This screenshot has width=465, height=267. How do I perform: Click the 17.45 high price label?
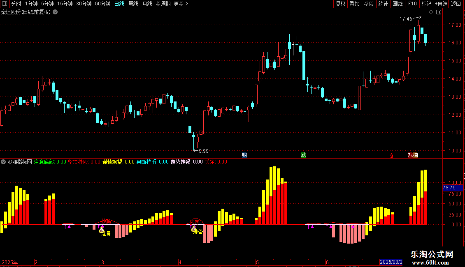tap(406, 19)
